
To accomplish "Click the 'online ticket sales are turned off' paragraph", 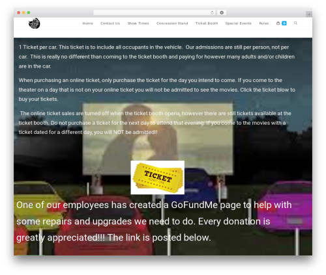I will (155, 123).
